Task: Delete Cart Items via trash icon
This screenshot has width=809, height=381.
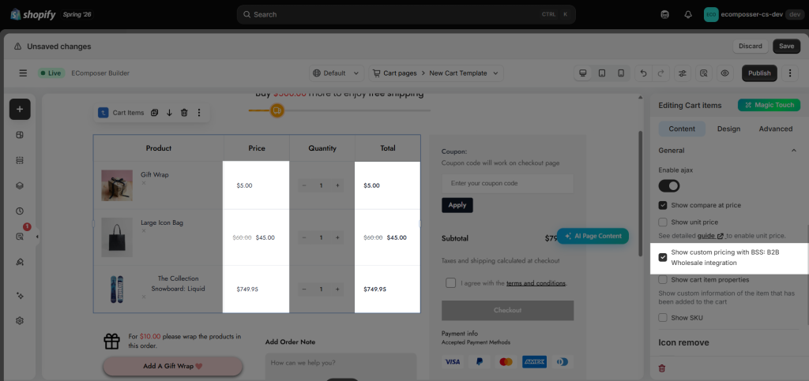Action: pos(184,113)
